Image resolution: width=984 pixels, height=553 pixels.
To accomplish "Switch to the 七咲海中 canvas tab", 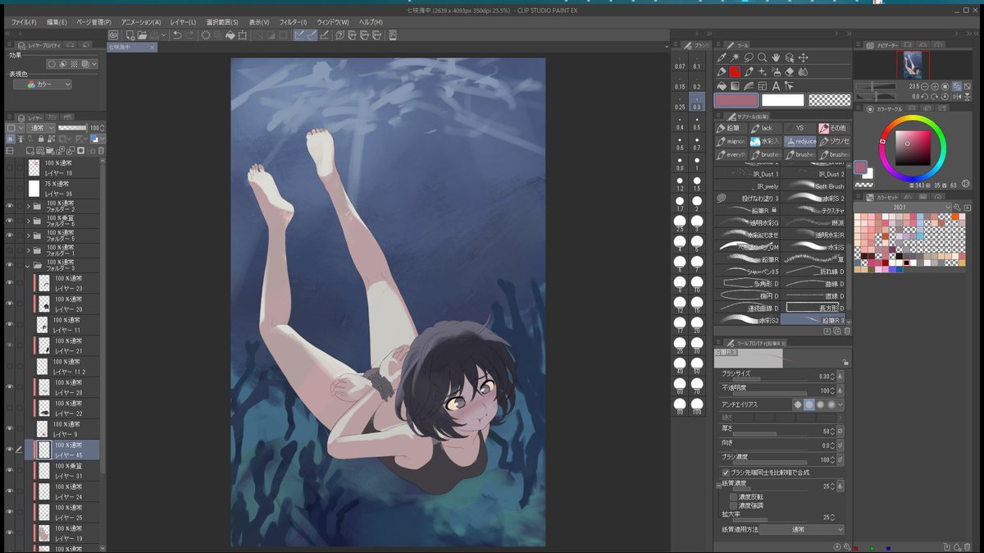I will [x=132, y=48].
